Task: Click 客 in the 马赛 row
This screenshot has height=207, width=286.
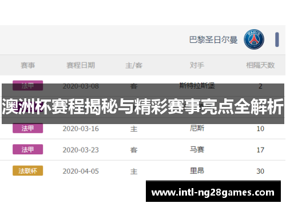Action: tap(134, 150)
